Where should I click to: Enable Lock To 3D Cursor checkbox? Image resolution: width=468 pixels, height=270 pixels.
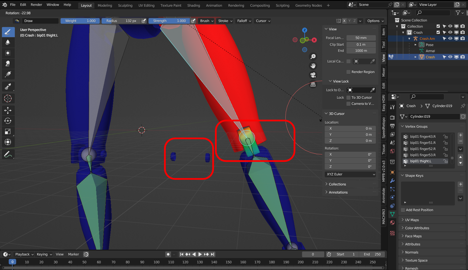(348, 98)
